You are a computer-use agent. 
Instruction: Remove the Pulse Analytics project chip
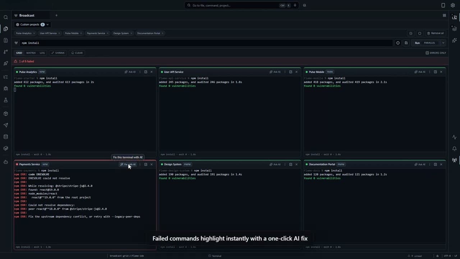[34, 33]
